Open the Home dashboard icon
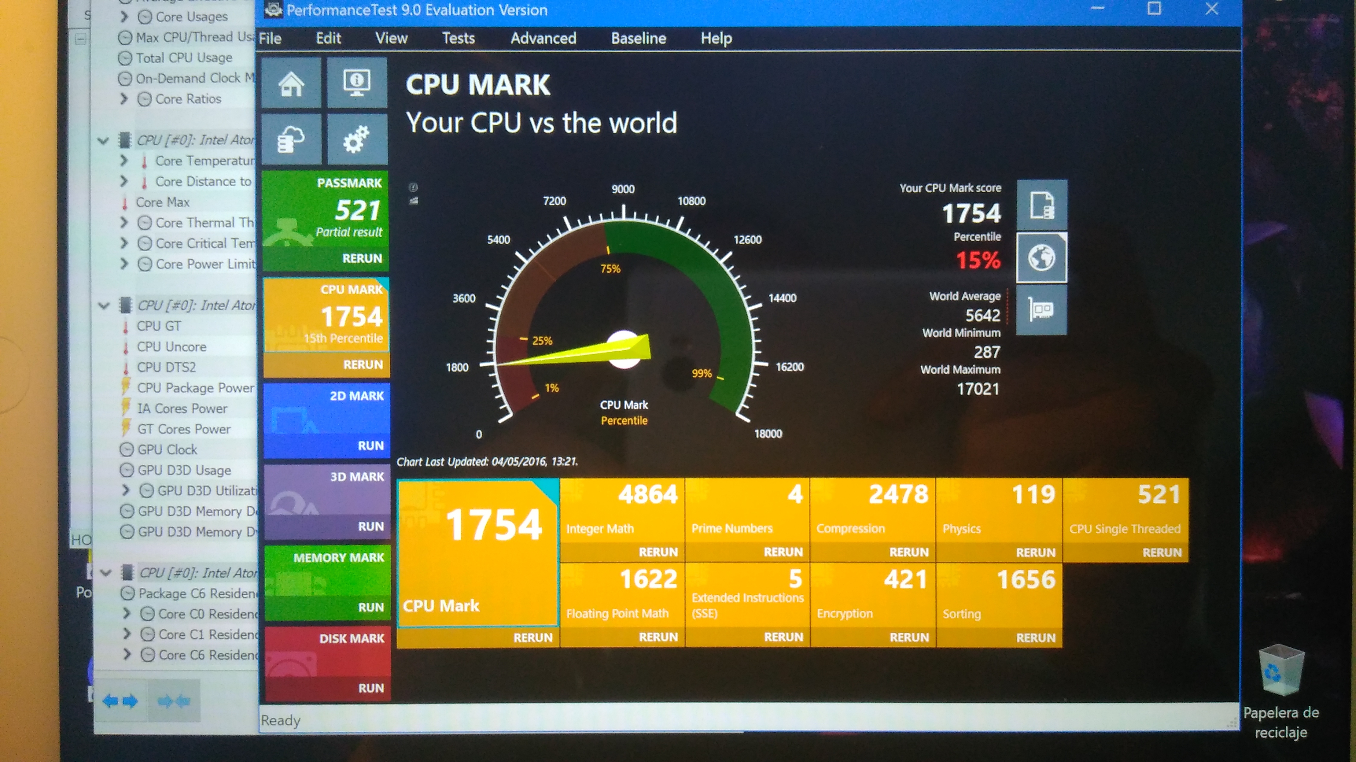This screenshot has height=762, width=1356. [291, 83]
